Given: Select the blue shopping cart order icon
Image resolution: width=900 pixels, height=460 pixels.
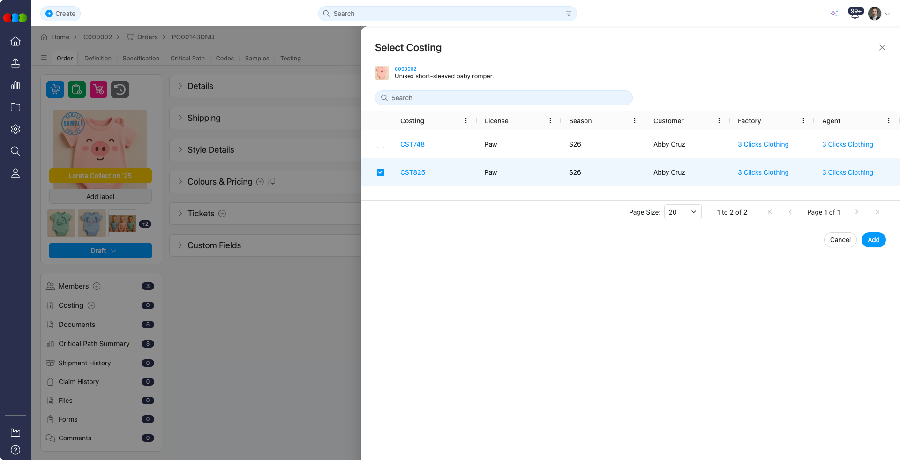Looking at the screenshot, I should pos(55,89).
